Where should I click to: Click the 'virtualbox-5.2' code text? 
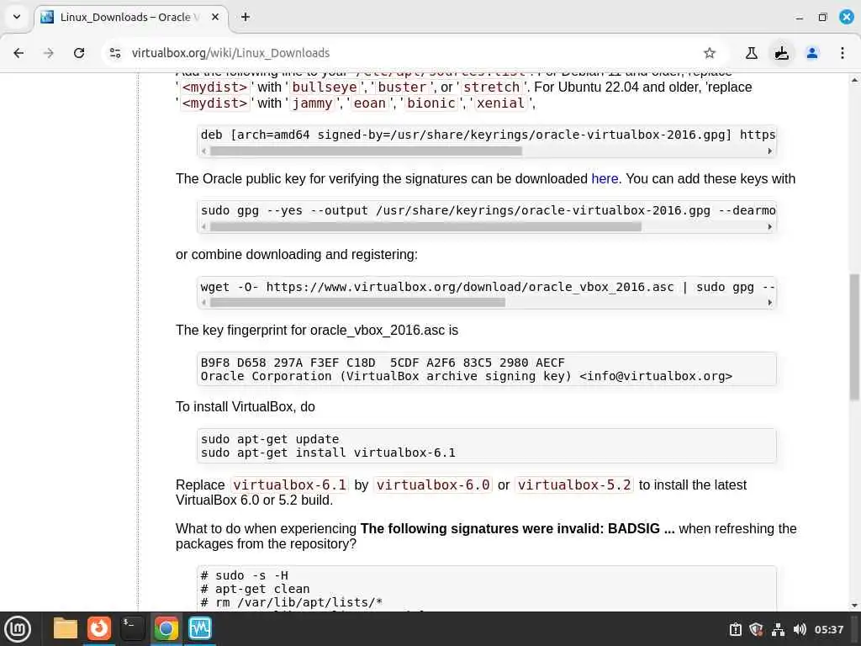coord(574,485)
